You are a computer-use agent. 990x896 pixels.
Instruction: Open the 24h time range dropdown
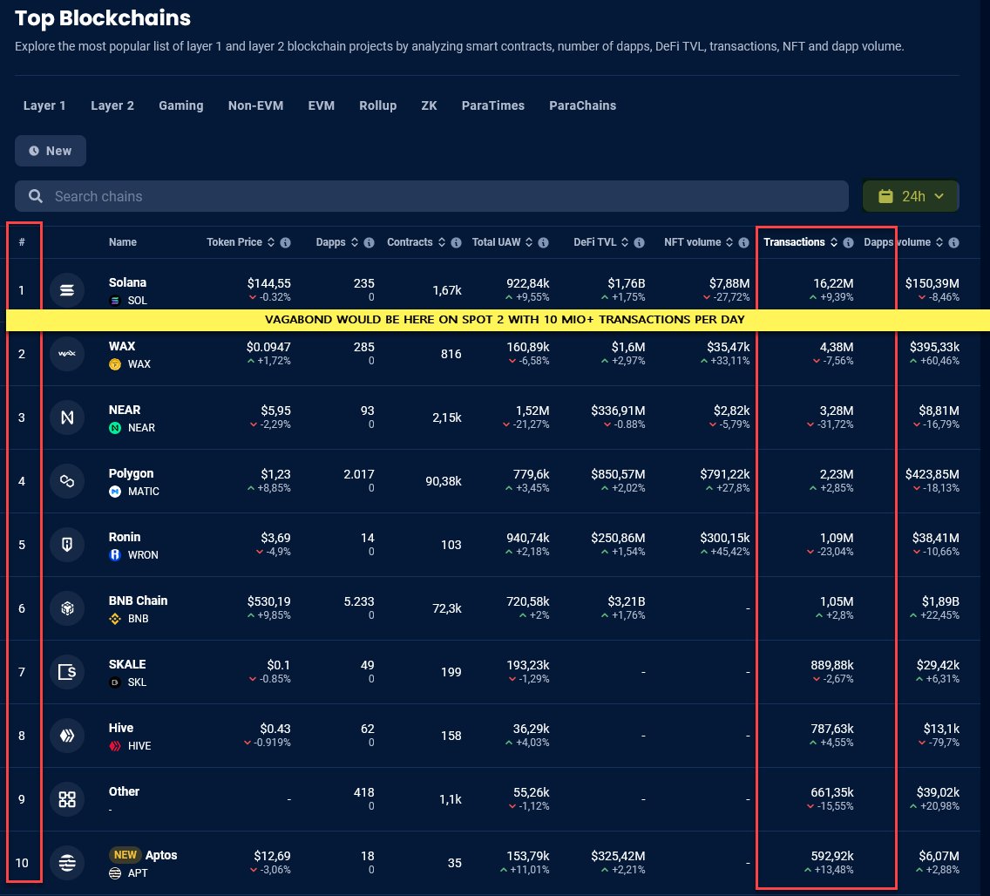coord(911,196)
